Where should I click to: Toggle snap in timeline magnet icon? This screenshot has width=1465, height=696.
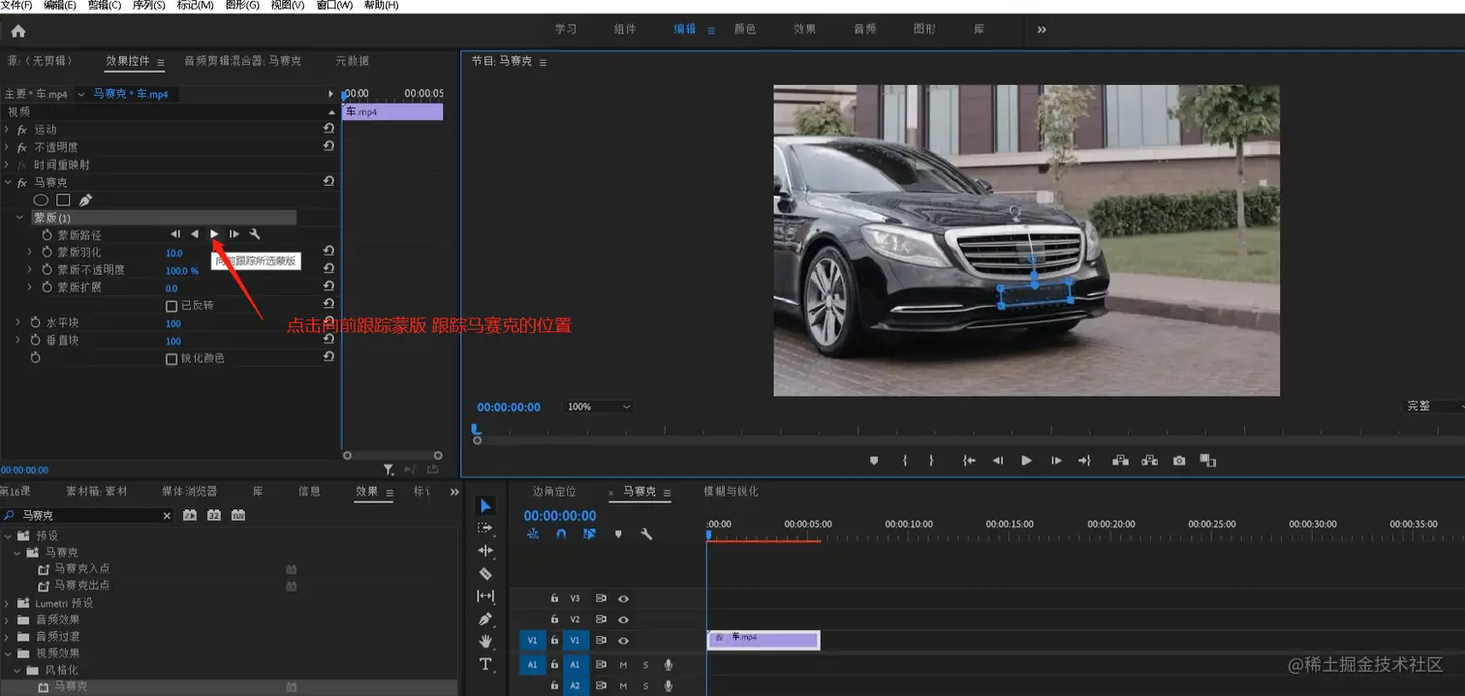pos(561,533)
